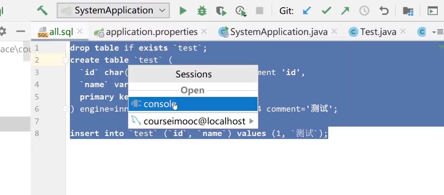Viewport: 444px width, 195px height.
Task: Start debugging with the bug icon
Action: (x=202, y=11)
